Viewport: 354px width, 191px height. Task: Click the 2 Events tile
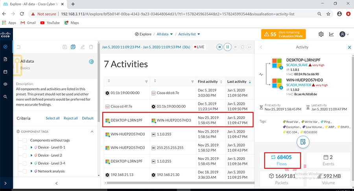click(x=328, y=160)
